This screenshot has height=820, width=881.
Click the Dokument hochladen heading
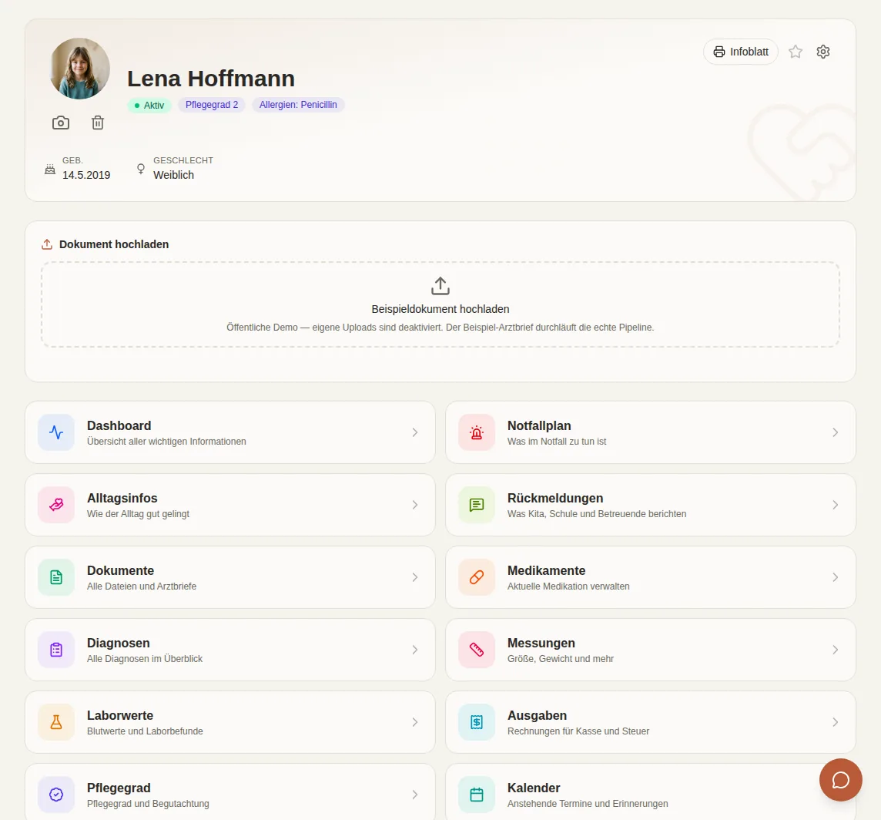(114, 244)
